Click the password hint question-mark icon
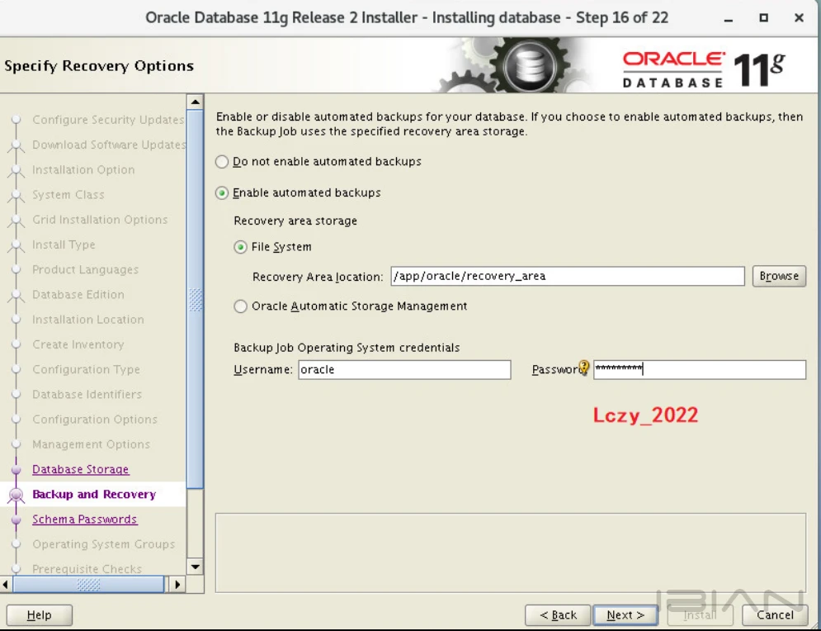 (x=584, y=368)
